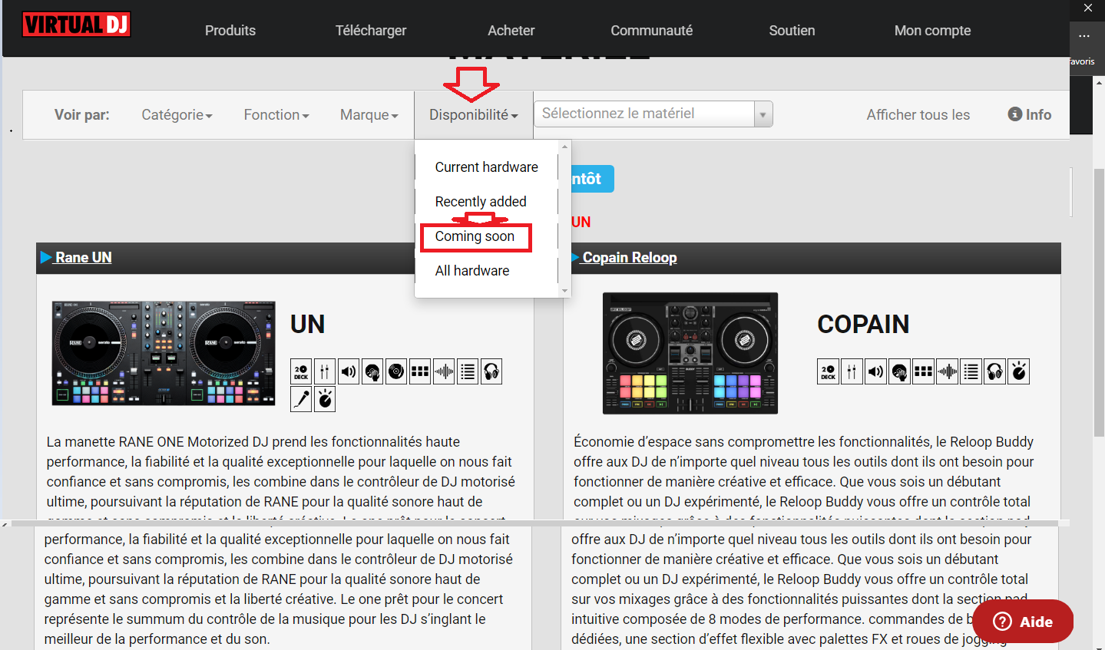Image resolution: width=1105 pixels, height=650 pixels.
Task: Click the arrow of the matériel combo box
Action: [763, 114]
